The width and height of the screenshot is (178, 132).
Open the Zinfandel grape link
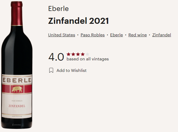click(162, 35)
